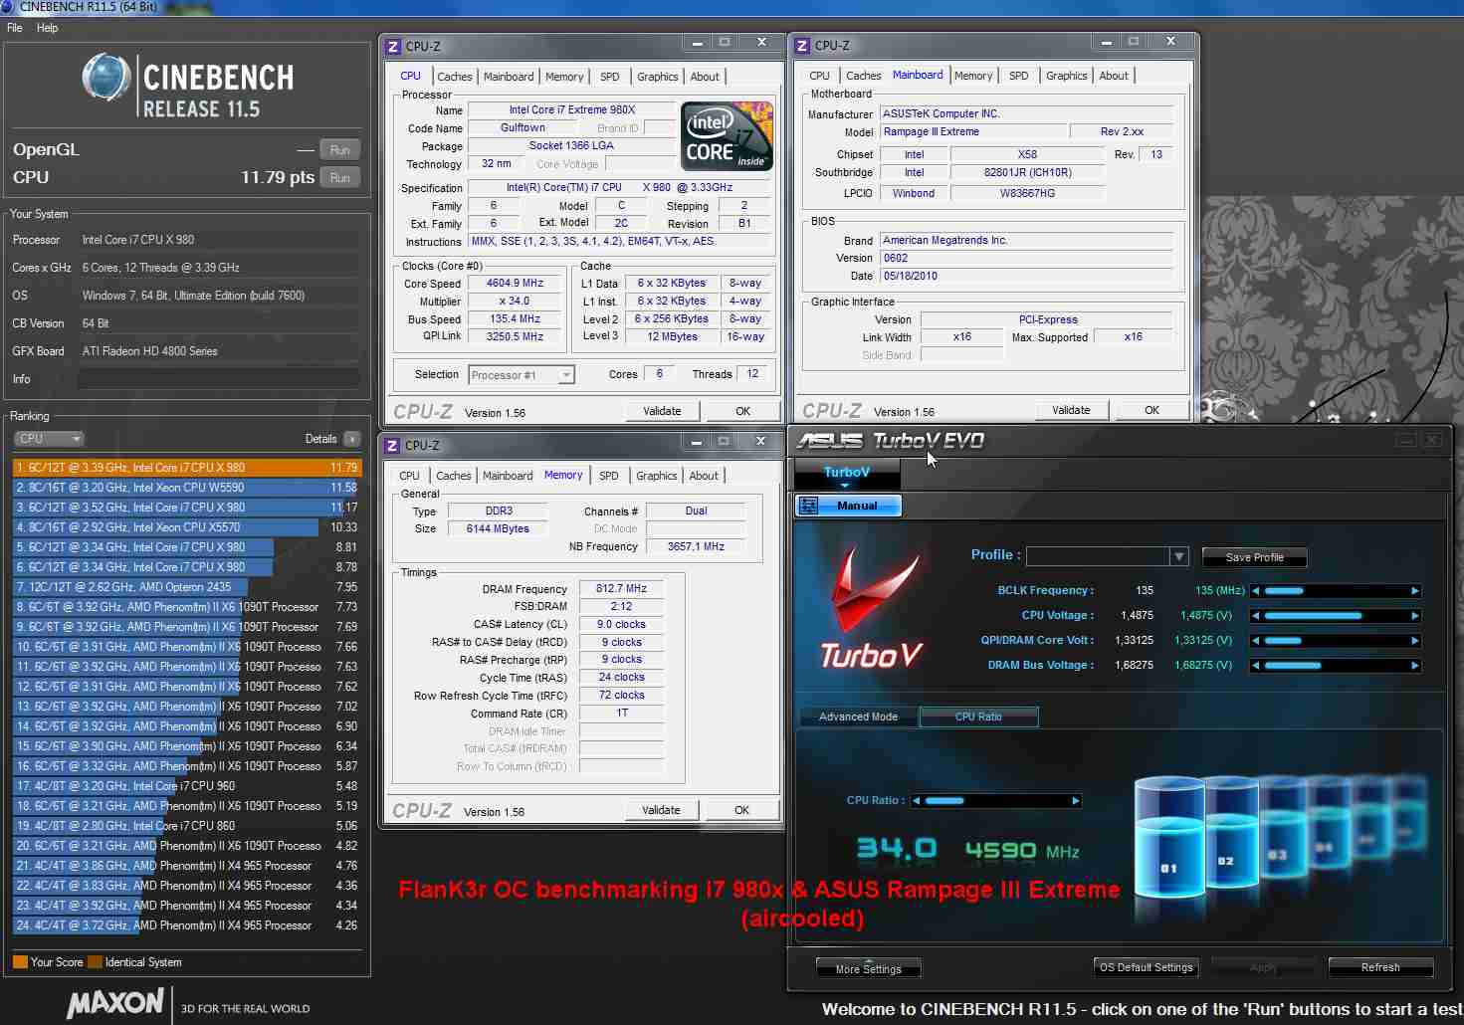Run the CPU benchmark
Image resolution: width=1464 pixels, height=1025 pixels.
pyautogui.click(x=340, y=178)
